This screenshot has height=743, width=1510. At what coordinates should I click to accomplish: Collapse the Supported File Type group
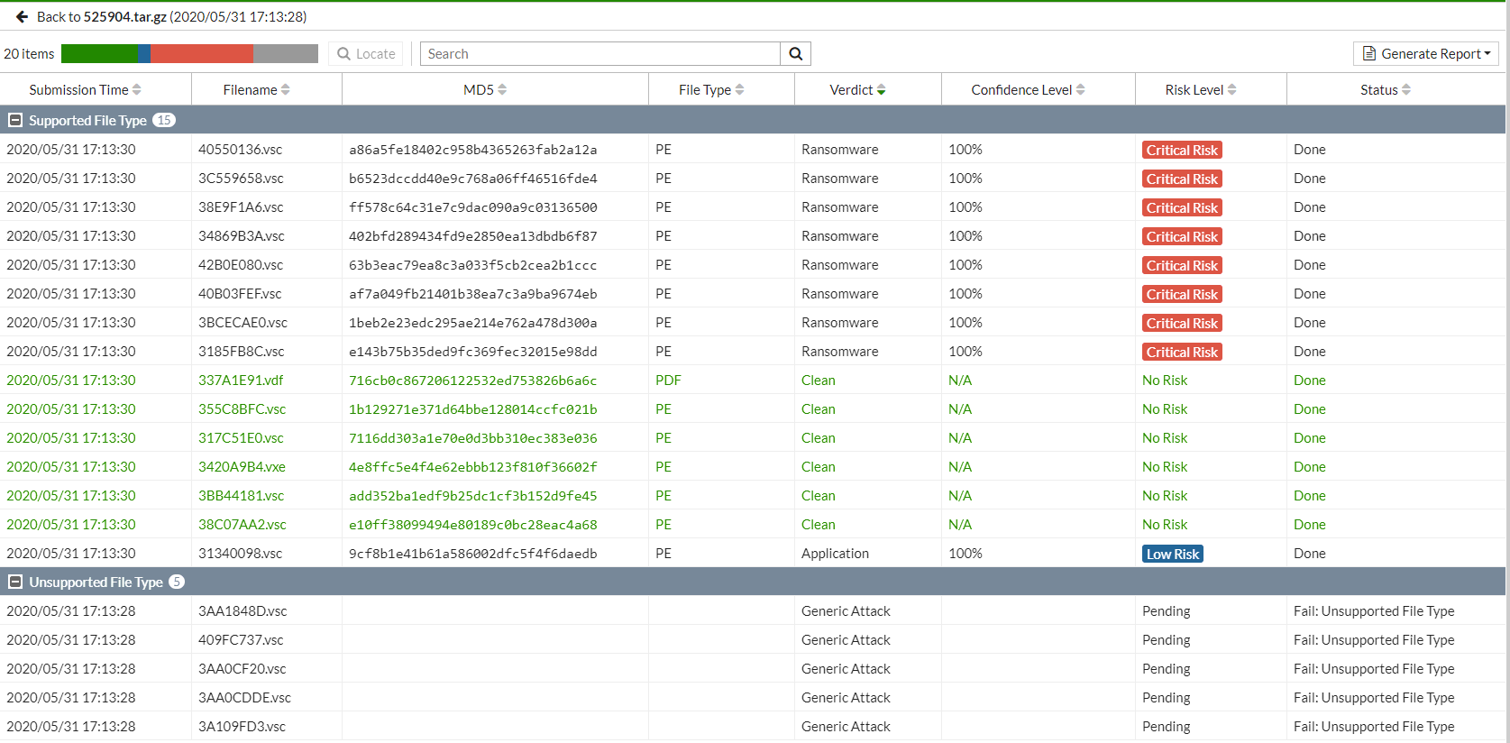[15, 121]
